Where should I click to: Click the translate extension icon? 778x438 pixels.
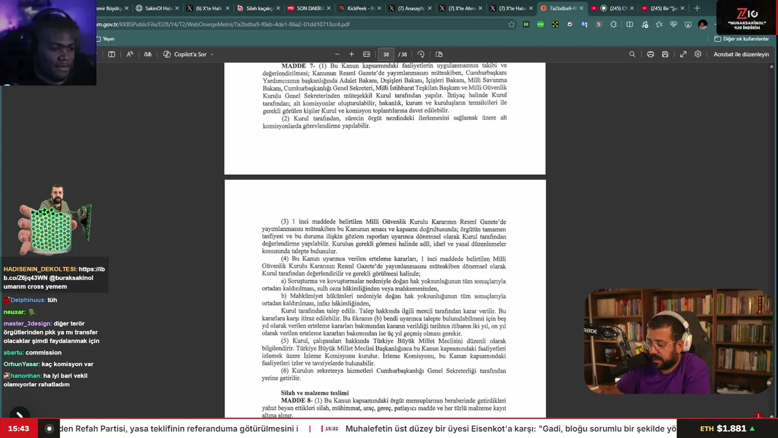[x=584, y=24]
